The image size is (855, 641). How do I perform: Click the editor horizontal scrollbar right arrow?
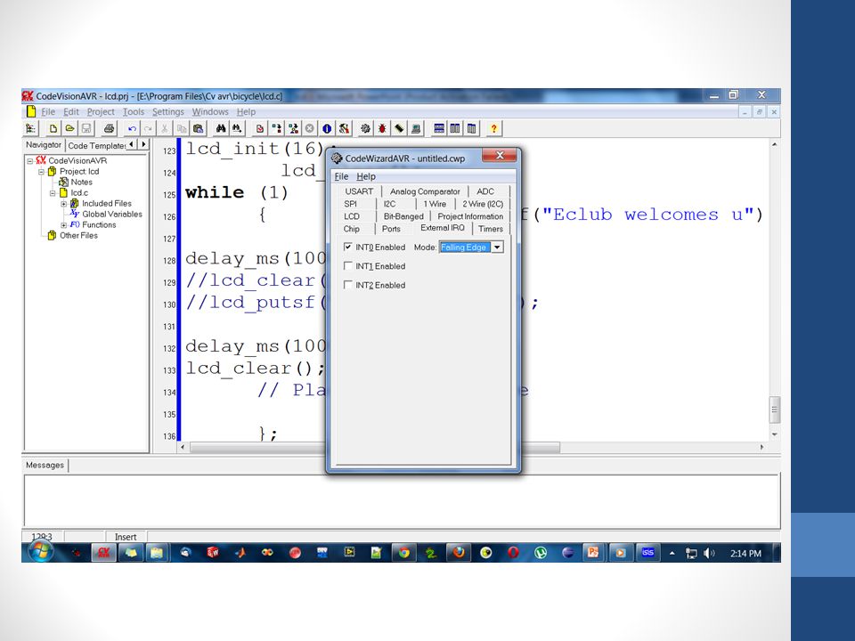click(761, 447)
